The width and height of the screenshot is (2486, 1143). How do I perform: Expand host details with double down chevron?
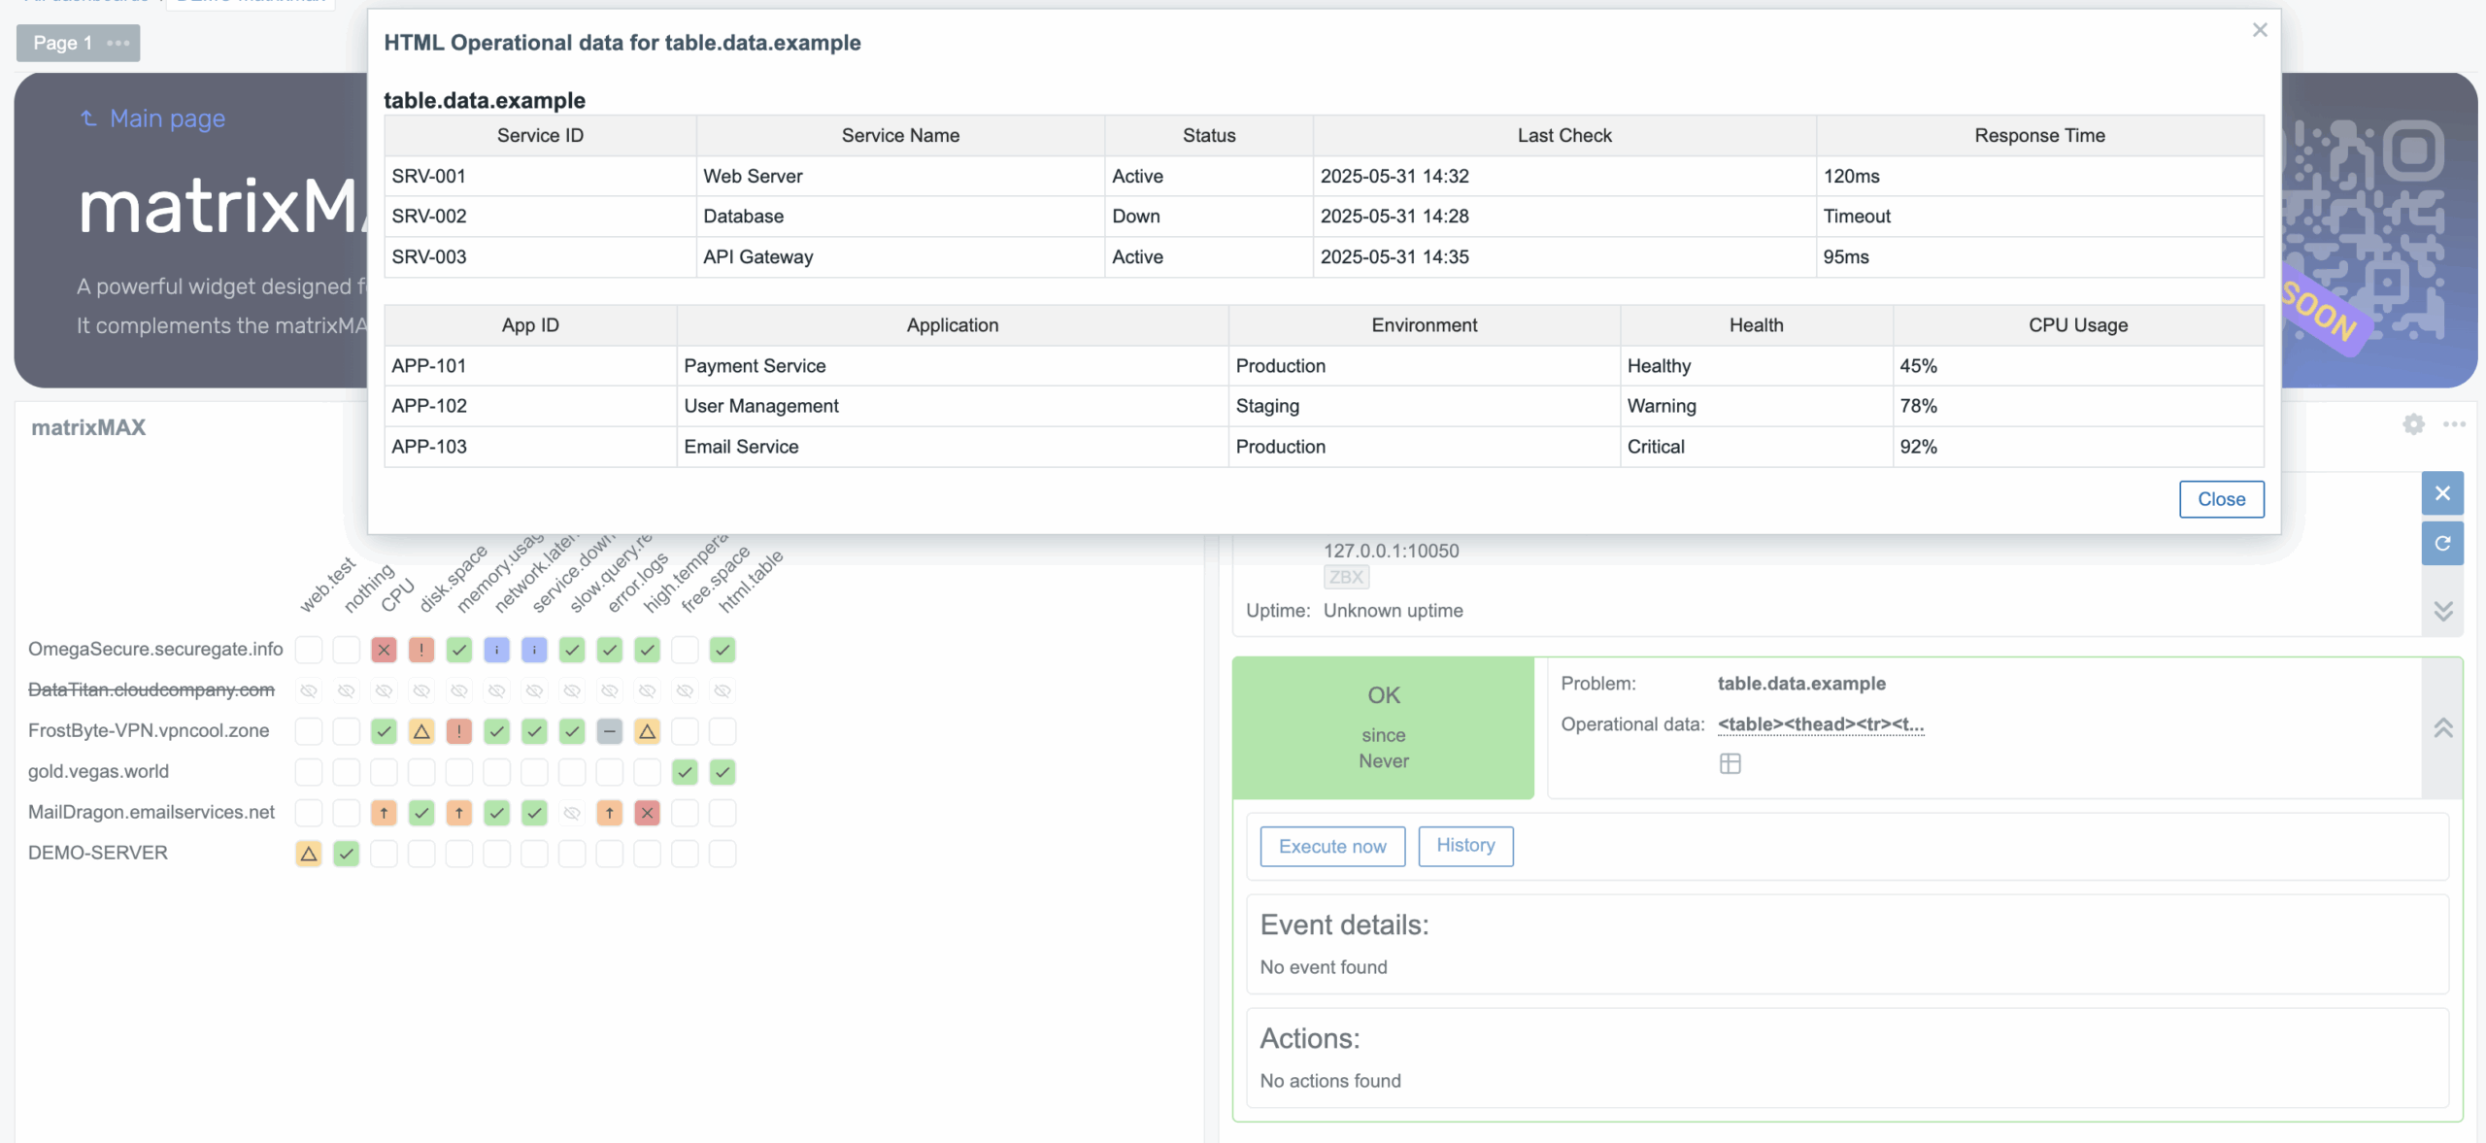[x=2443, y=611]
